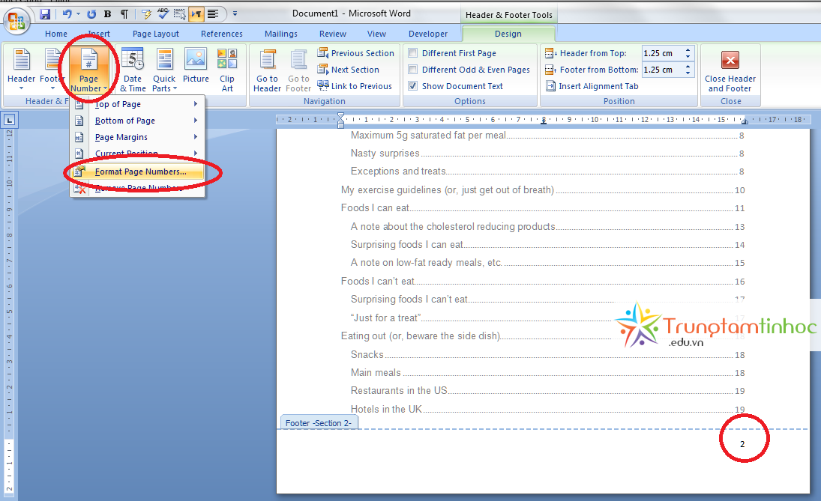The image size is (821, 501).
Task: Undo the last action
Action: coord(67,14)
